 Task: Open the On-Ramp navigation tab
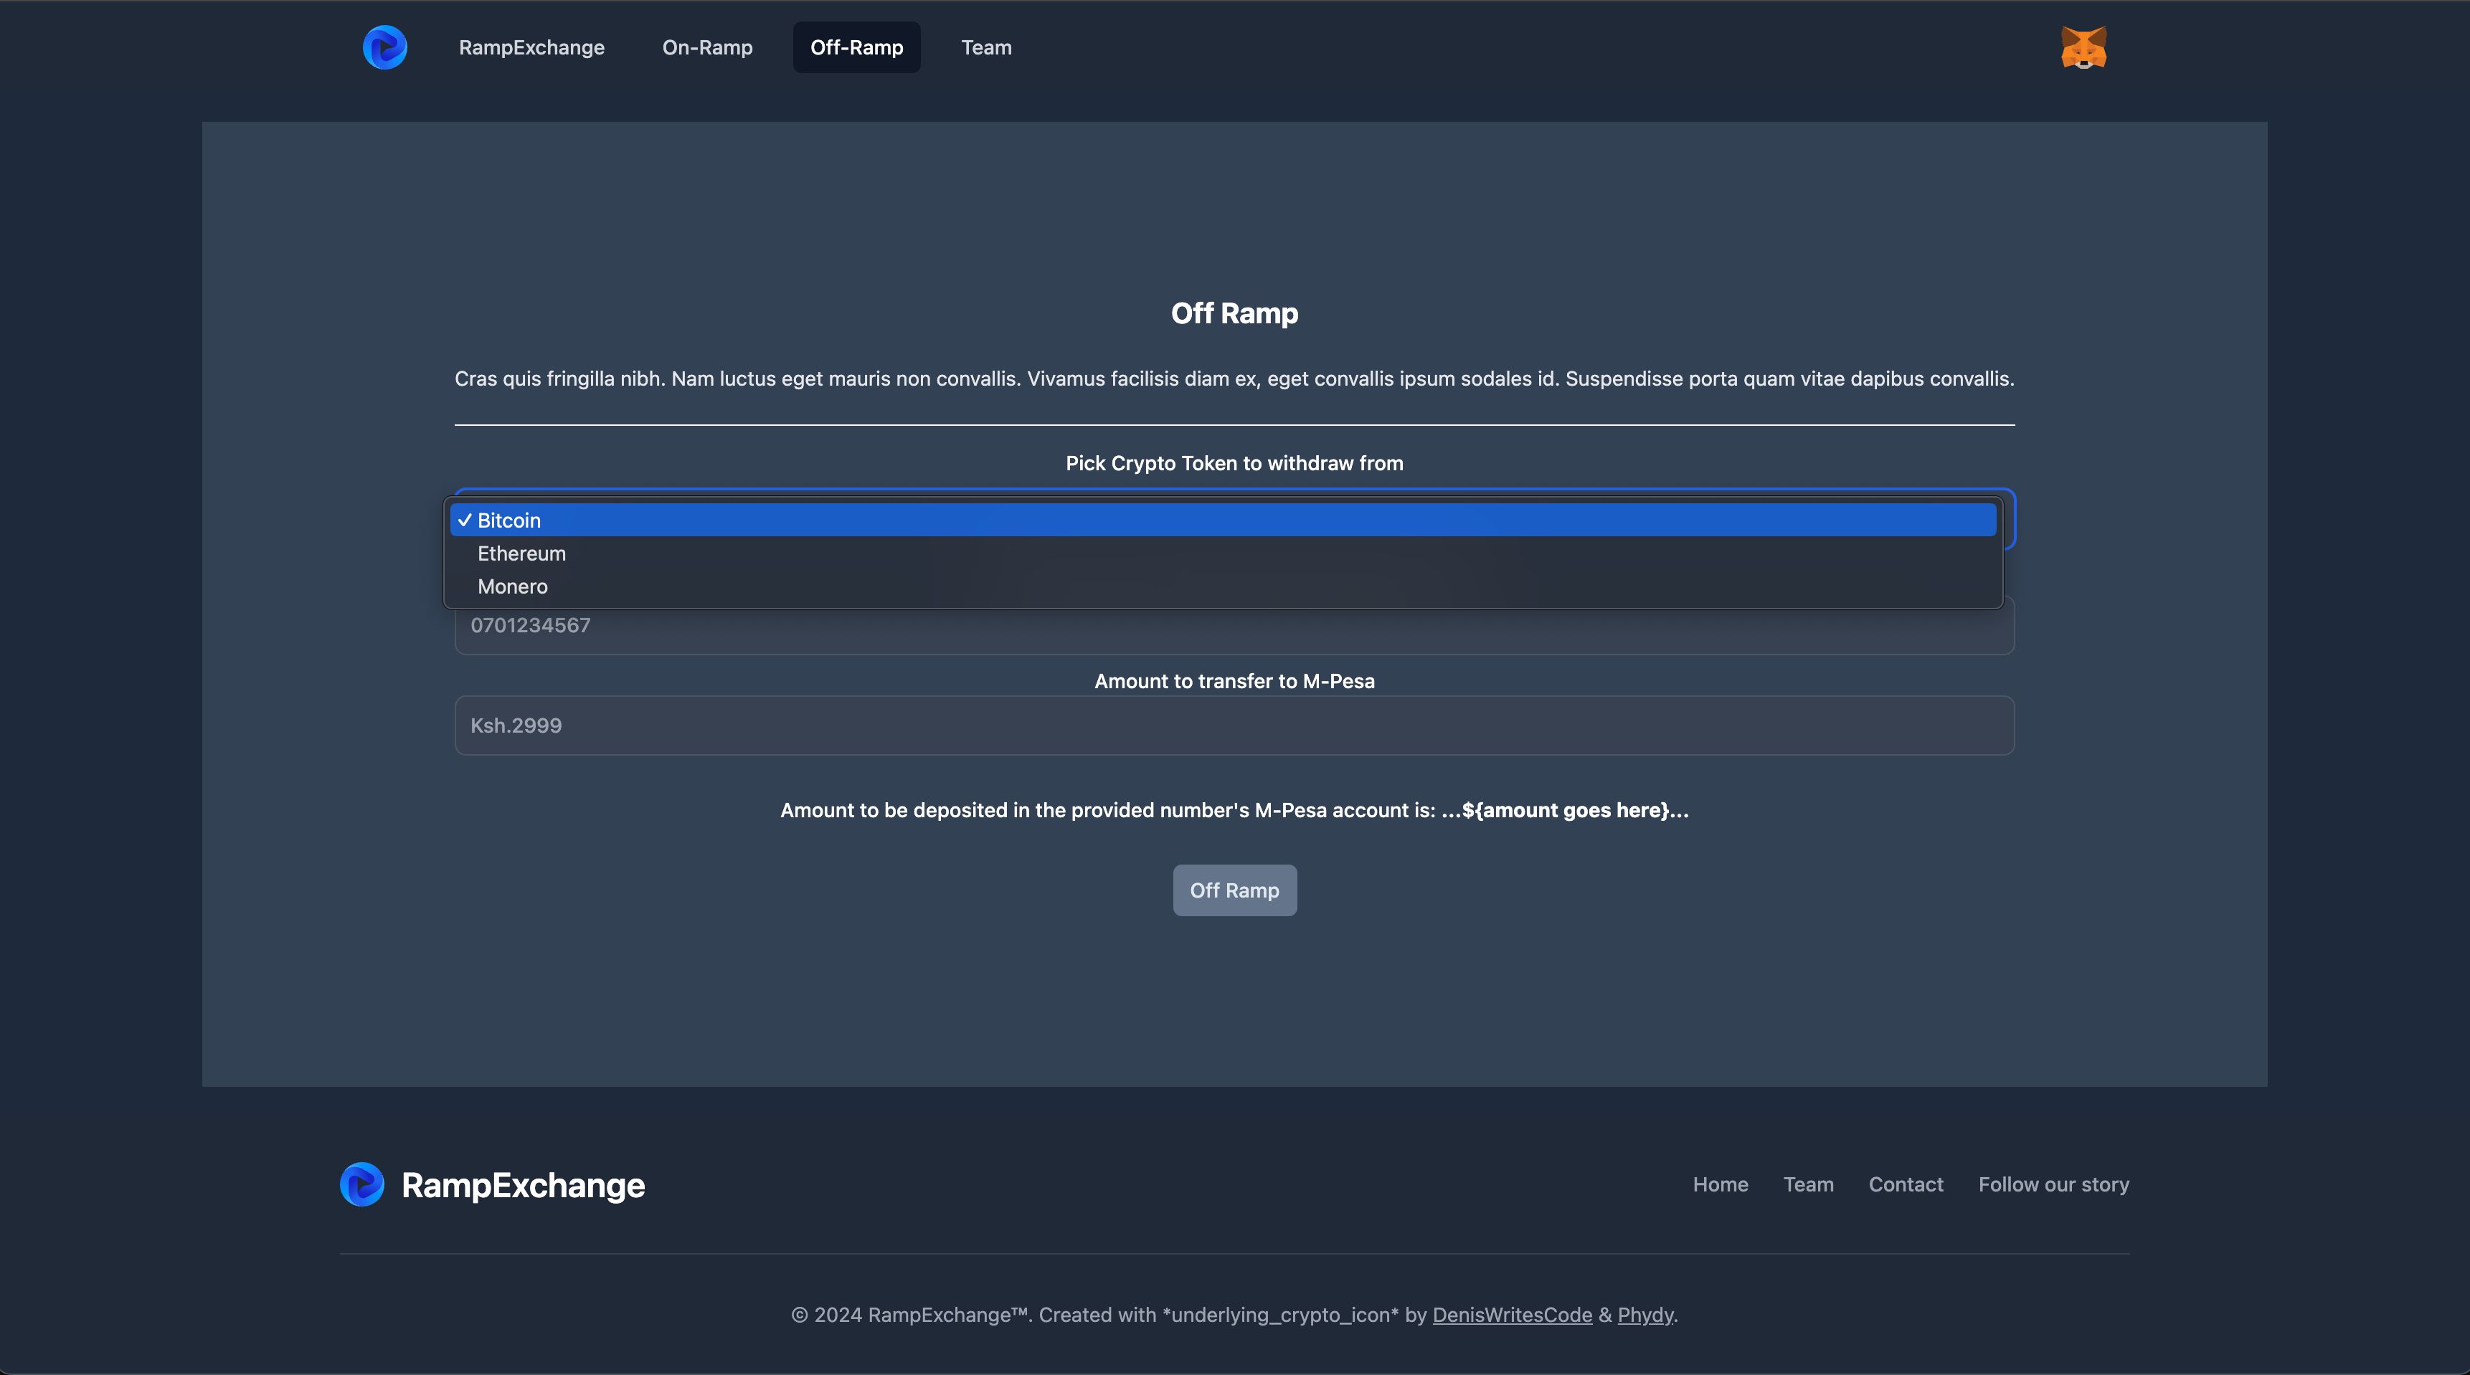(x=706, y=47)
